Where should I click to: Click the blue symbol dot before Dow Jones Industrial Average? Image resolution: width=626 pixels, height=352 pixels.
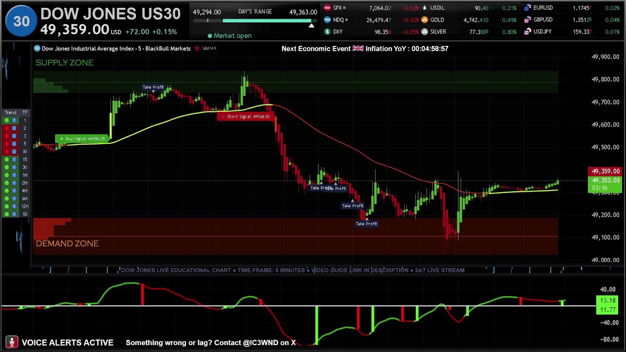37,48
